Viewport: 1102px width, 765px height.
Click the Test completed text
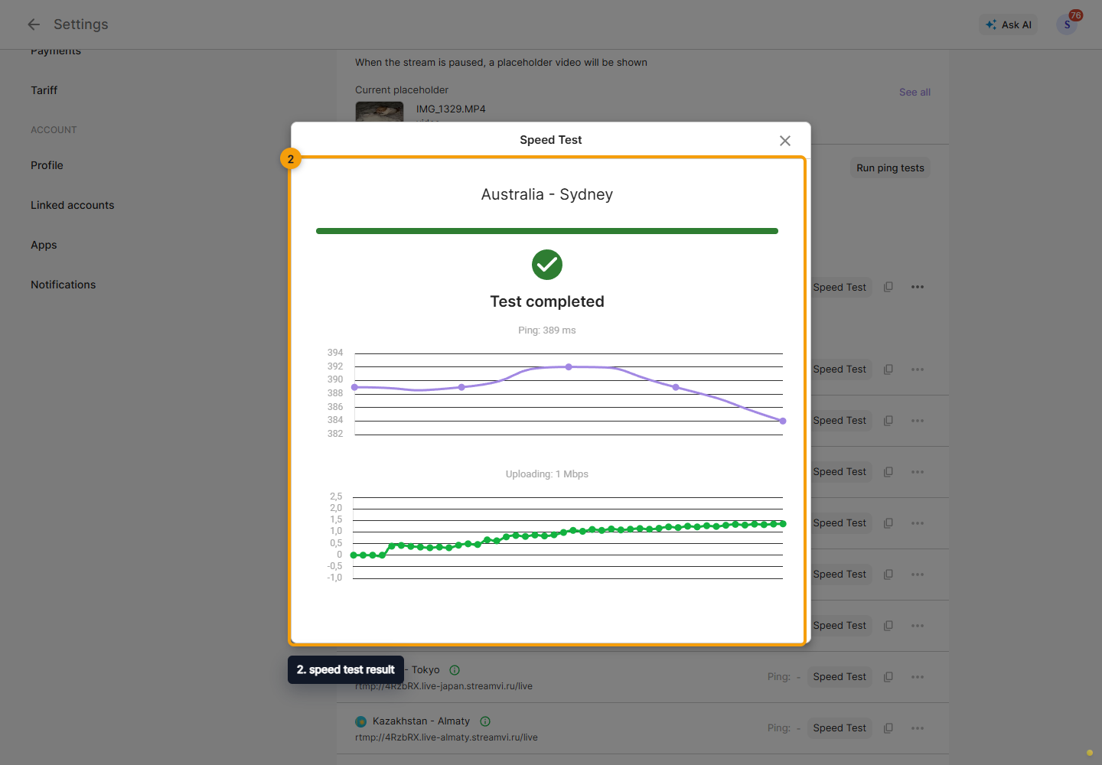(547, 301)
